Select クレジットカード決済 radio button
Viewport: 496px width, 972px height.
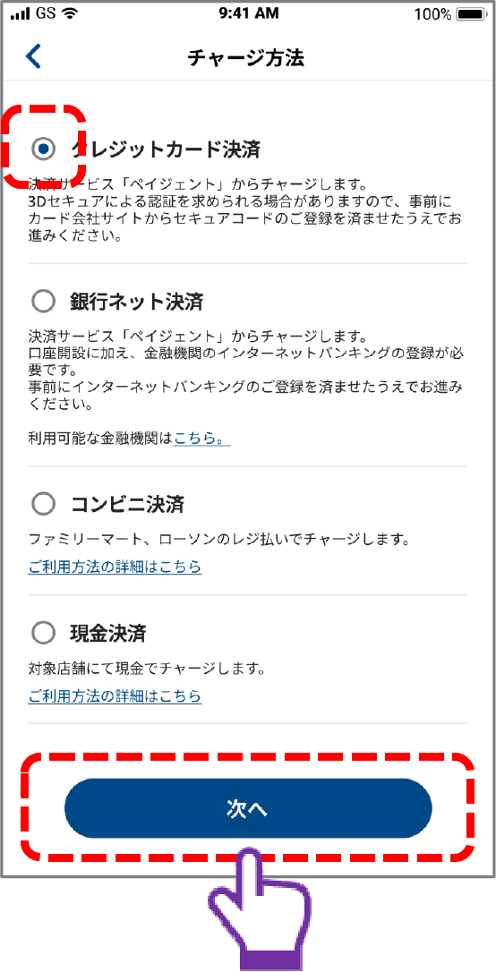click(x=43, y=149)
